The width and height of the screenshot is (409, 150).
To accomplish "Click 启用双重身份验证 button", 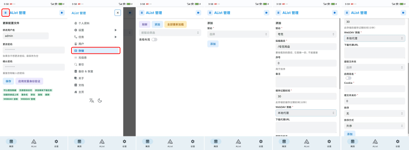I will pos(29,81).
